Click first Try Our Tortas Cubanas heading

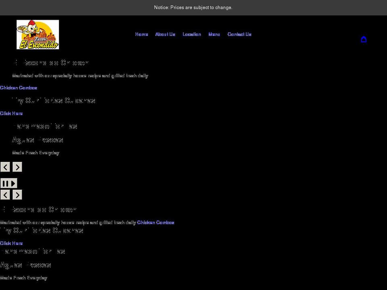[x=54, y=100]
